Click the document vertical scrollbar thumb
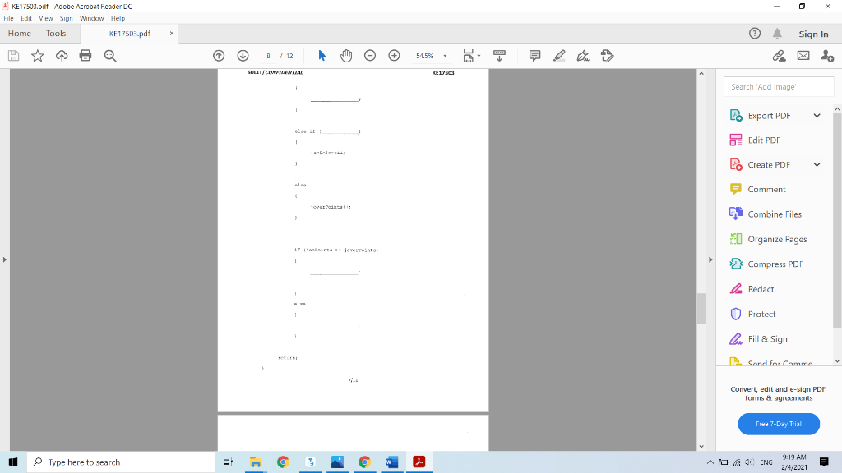This screenshot has width=842, height=473. 701,309
